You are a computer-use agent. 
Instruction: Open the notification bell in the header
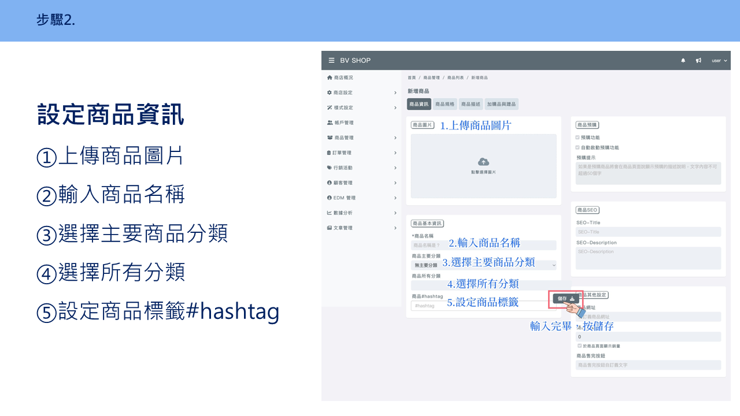683,60
